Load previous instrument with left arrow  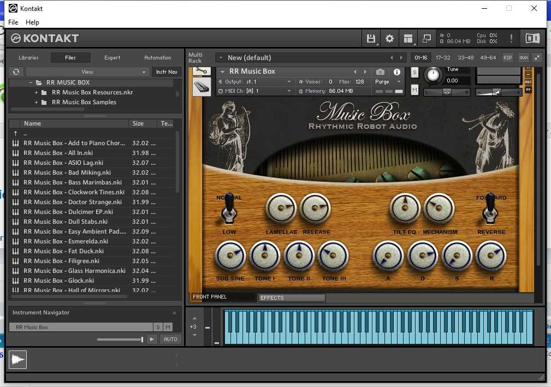pyautogui.click(x=355, y=72)
